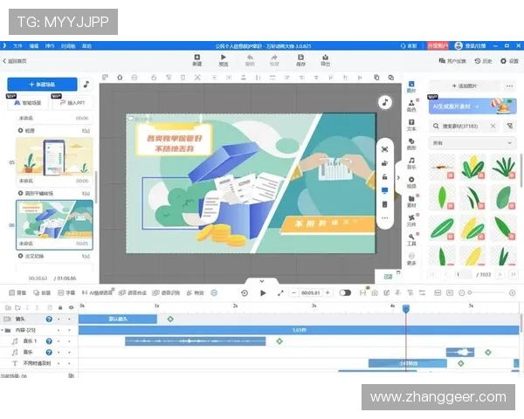The width and height of the screenshot is (524, 419).
Task: Click the unlock icon in floating canvas toolbar
Action: [x=384, y=176]
